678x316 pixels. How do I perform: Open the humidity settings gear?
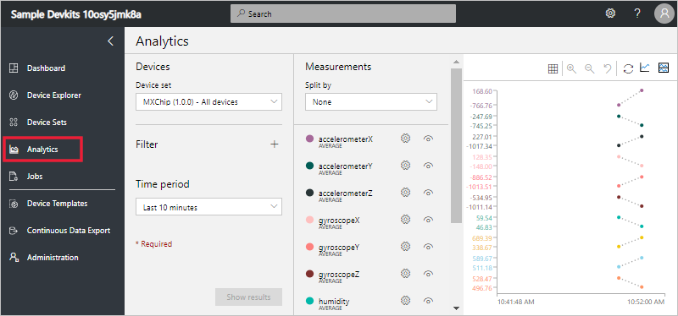point(405,301)
